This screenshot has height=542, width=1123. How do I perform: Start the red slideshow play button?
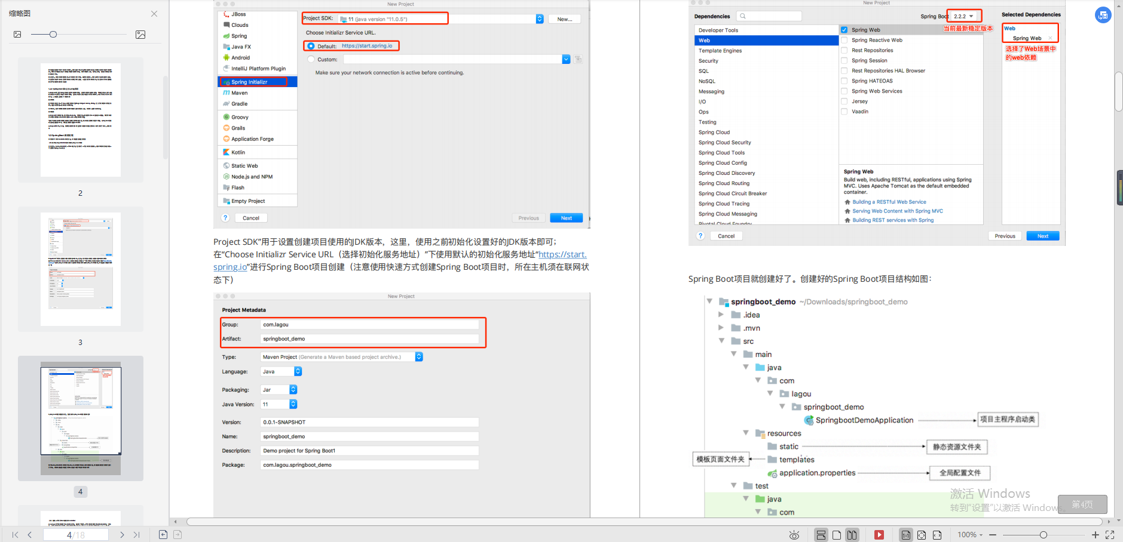(879, 535)
